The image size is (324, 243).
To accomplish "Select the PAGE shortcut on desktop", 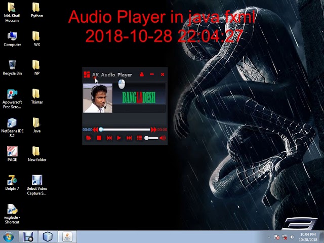I will 12,154.
